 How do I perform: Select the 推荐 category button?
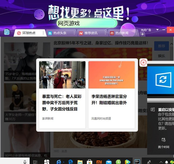coord(161,46)
